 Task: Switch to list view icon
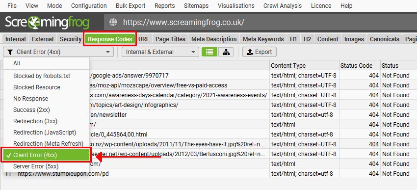coord(209,52)
